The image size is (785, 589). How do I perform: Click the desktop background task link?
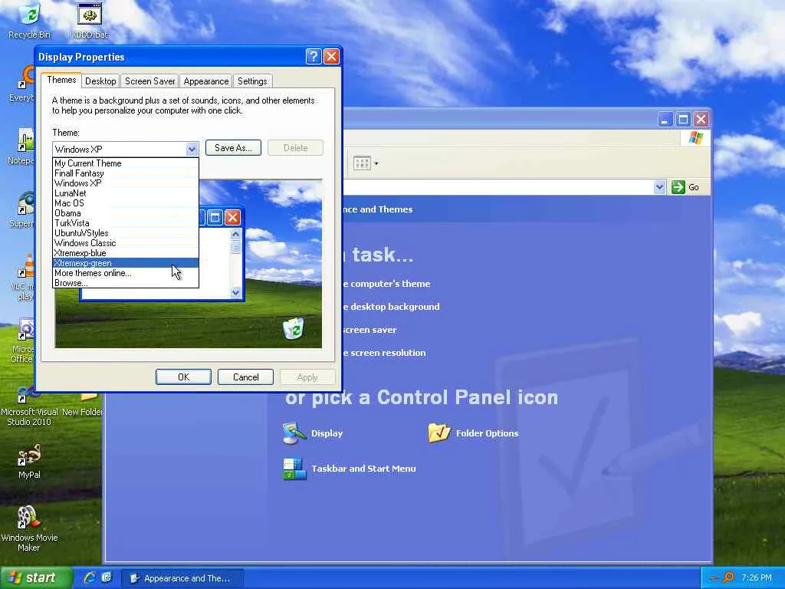pos(391,307)
